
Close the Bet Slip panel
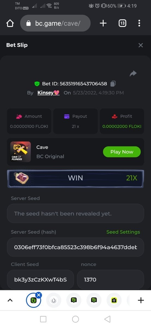click(141, 45)
